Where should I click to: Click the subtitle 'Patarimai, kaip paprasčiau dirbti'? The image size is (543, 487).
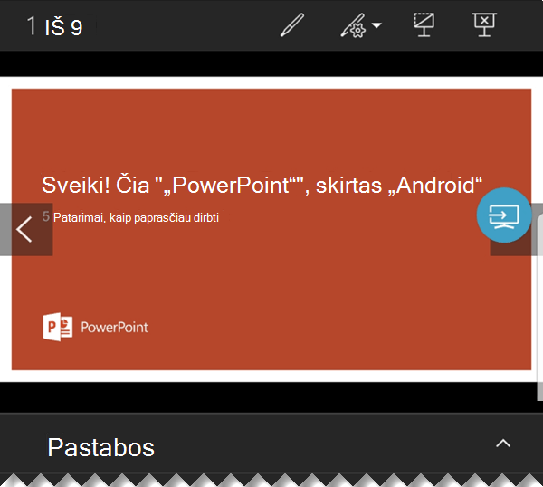tap(136, 217)
